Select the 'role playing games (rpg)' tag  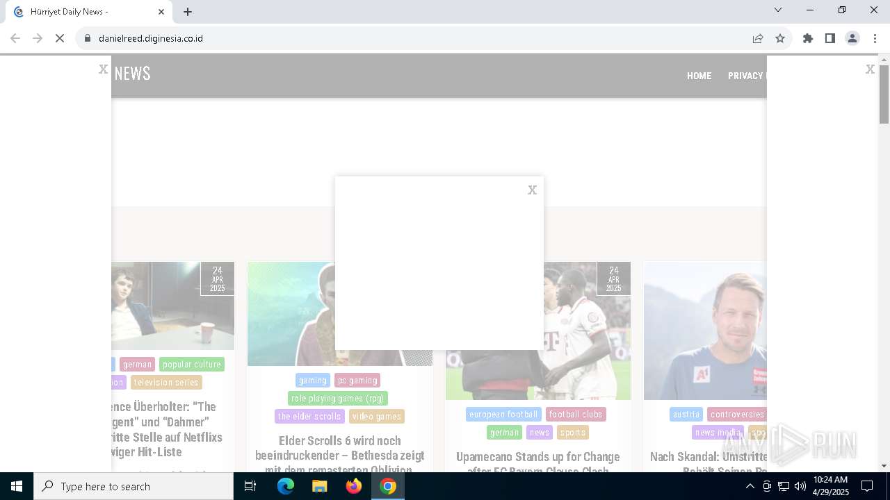tap(338, 399)
